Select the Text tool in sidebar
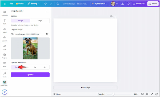 point(5,22)
